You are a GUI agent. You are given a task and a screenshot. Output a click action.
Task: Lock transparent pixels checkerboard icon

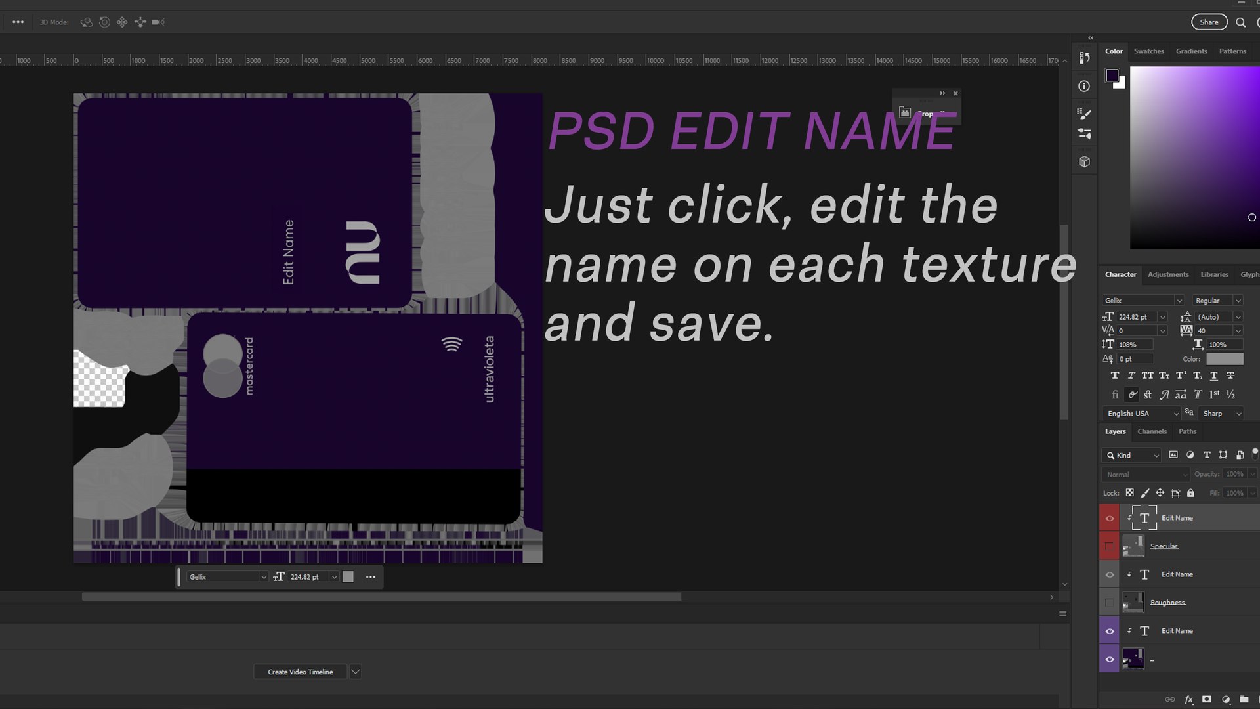click(1129, 493)
